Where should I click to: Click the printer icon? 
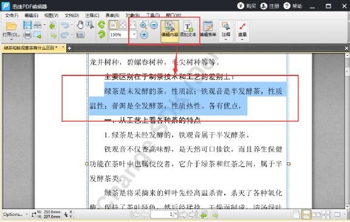point(27,35)
